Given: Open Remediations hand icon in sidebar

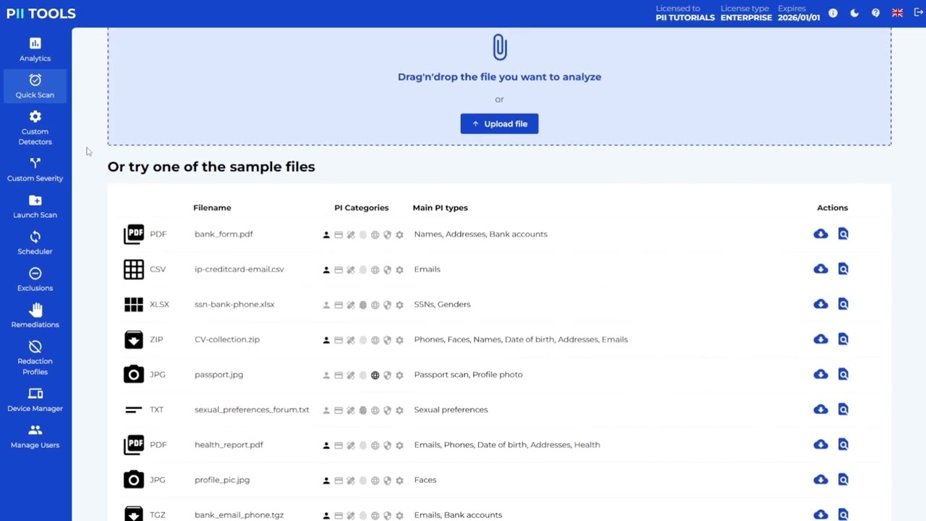Looking at the screenshot, I should pyautogui.click(x=35, y=310).
